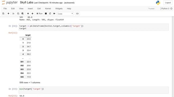Run the selected cell

[39, 13]
